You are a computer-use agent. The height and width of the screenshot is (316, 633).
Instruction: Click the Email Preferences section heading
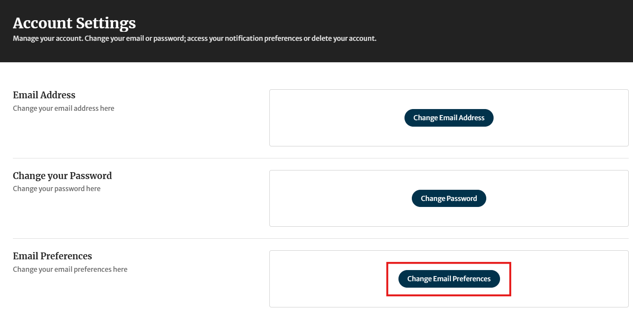click(52, 256)
